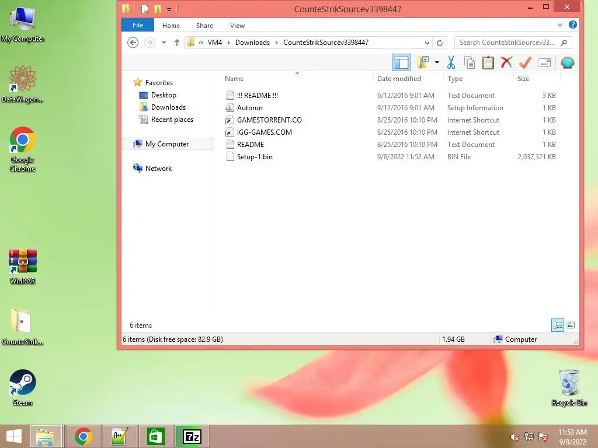Switch to details view layout button
The height and width of the screenshot is (448, 598).
pos(558,325)
